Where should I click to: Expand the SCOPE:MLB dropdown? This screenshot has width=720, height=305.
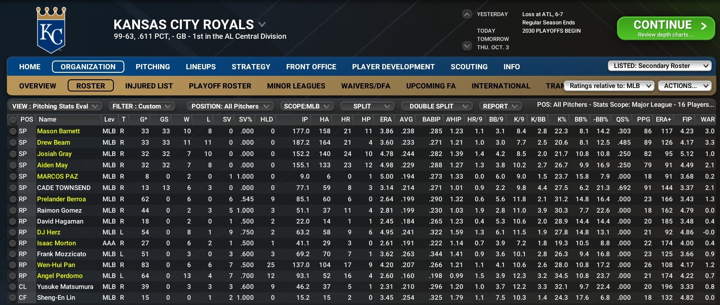[x=307, y=106]
